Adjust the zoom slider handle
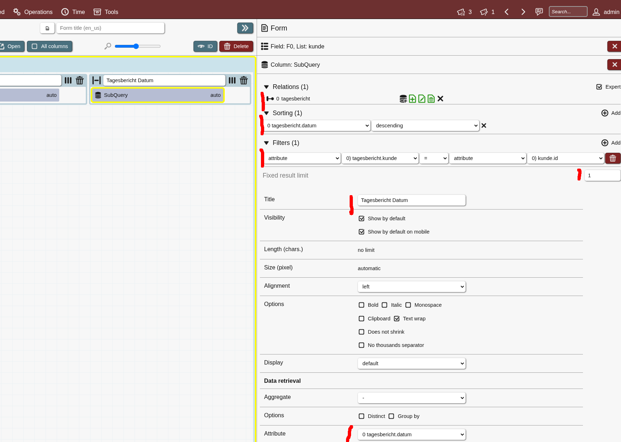 pos(136,46)
